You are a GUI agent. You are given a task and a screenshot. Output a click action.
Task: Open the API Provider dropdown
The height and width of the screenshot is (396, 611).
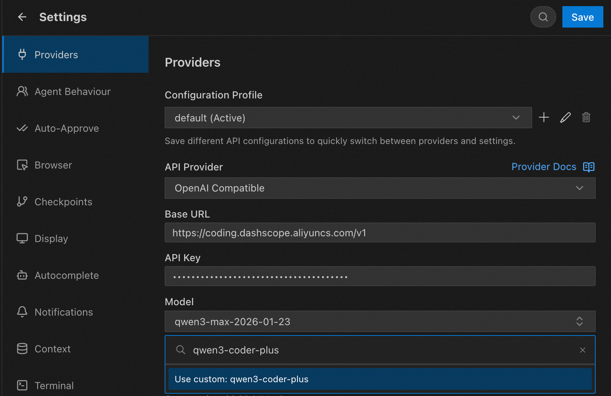(380, 188)
